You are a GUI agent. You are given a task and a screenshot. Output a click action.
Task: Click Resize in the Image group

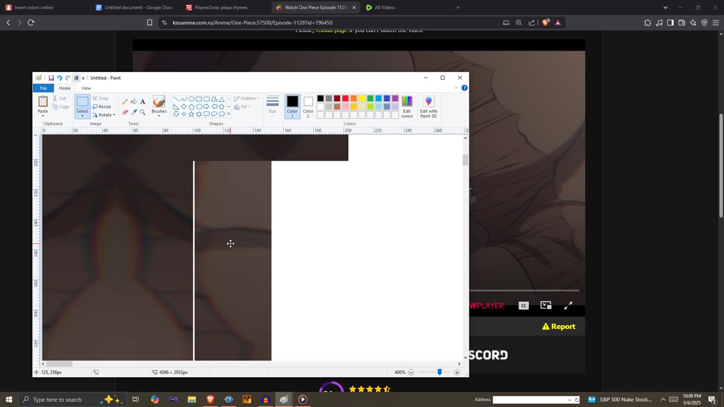102,106
